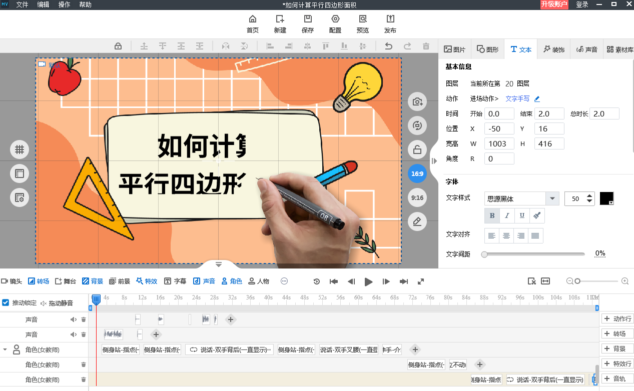Add a 转场 transition row button

pos(618,333)
